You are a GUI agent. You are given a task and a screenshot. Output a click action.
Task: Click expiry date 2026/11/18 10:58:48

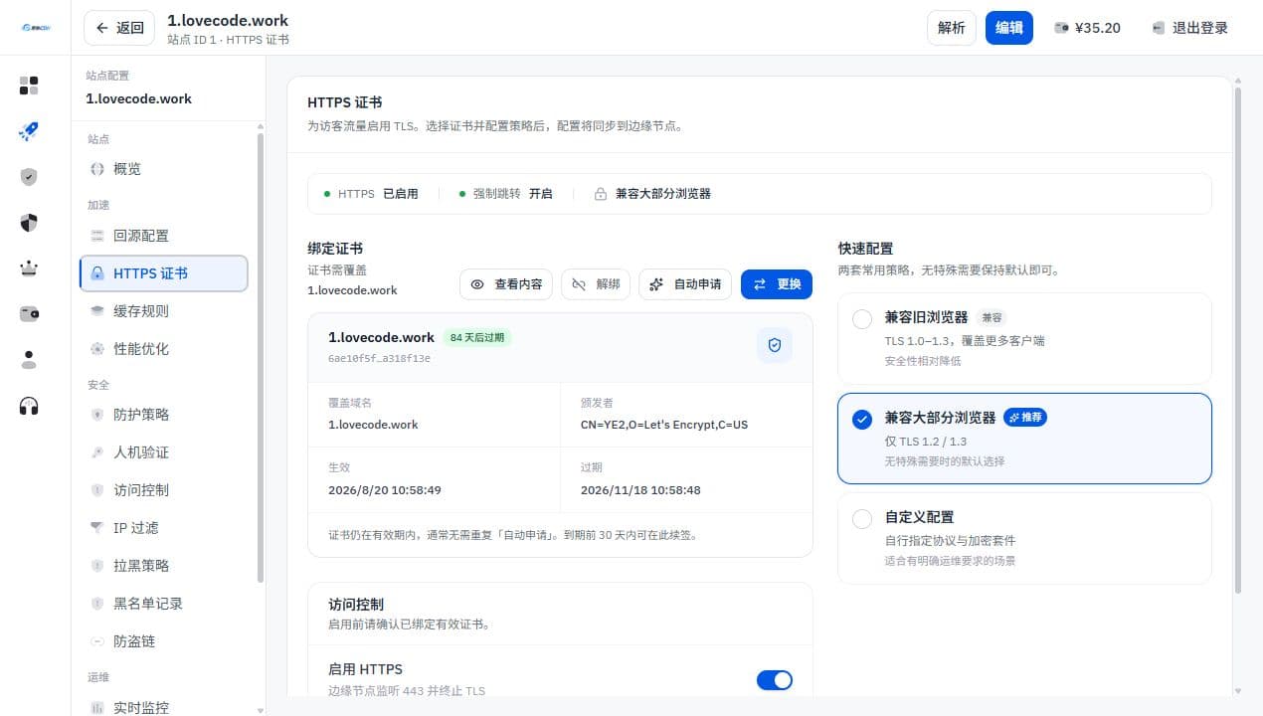[640, 490]
